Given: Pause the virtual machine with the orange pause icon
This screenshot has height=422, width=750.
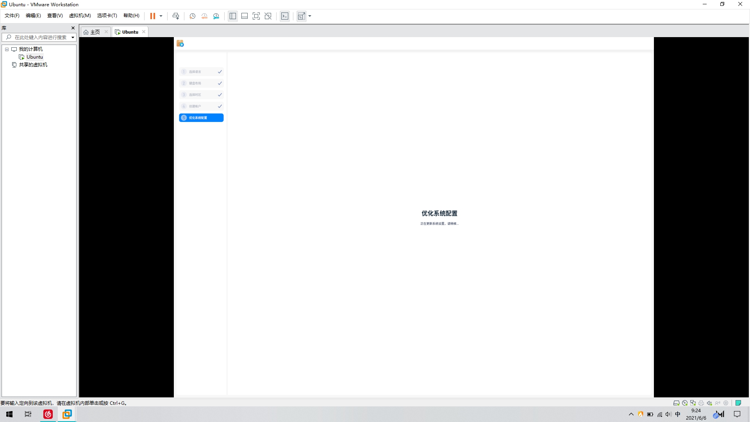Looking at the screenshot, I should point(152,16).
